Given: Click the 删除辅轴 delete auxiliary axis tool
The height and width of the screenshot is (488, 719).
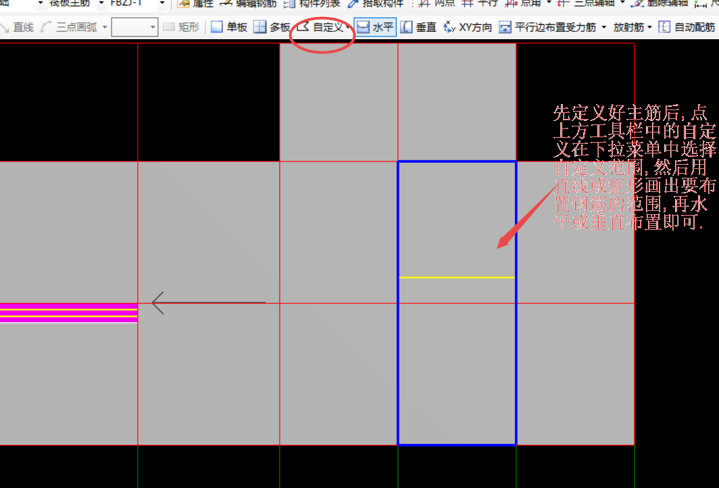Looking at the screenshot, I should pos(660,3).
